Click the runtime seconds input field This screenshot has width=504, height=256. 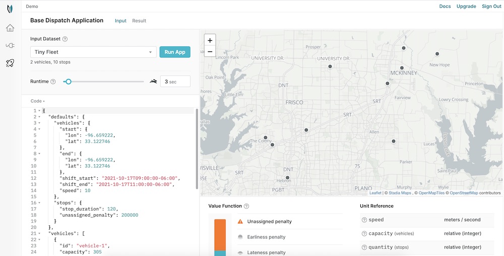[175, 82]
